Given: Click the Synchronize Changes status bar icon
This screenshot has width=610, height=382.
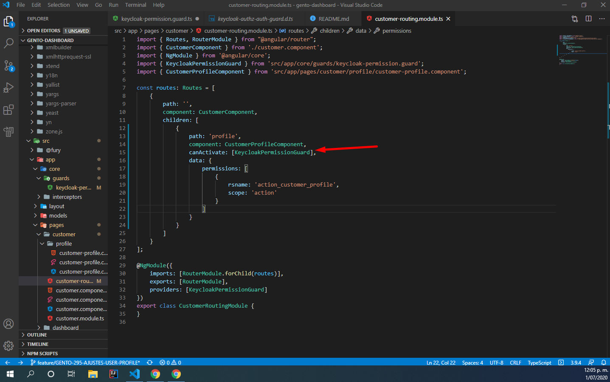Looking at the screenshot, I should [150, 362].
